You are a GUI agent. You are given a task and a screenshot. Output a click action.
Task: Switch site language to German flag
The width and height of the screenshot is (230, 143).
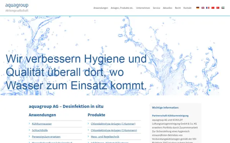tap(198, 8)
